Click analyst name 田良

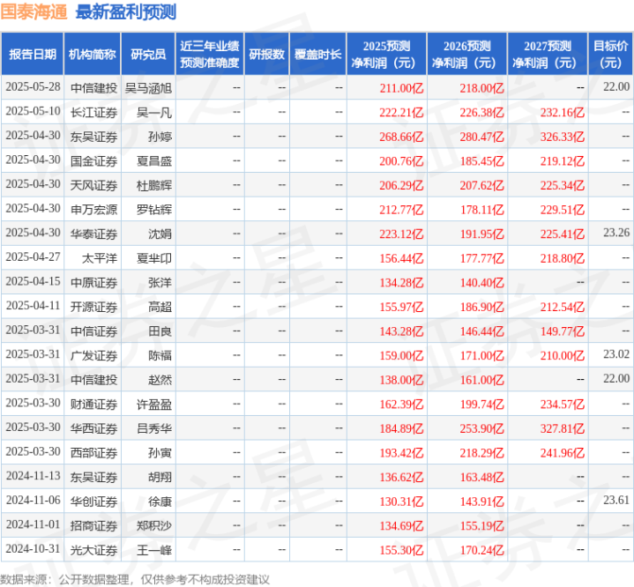click(160, 331)
